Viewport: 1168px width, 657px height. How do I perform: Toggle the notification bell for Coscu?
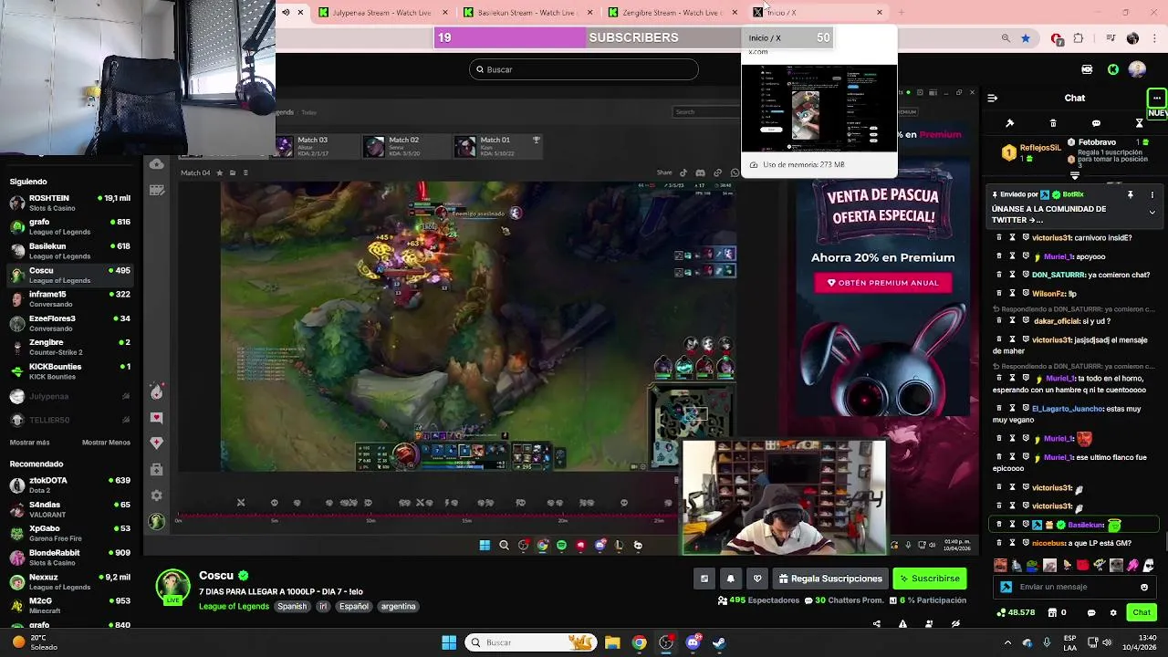pyautogui.click(x=730, y=579)
